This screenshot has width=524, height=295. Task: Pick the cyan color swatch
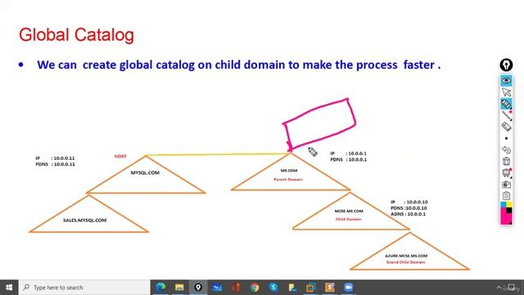pyautogui.click(x=504, y=204)
